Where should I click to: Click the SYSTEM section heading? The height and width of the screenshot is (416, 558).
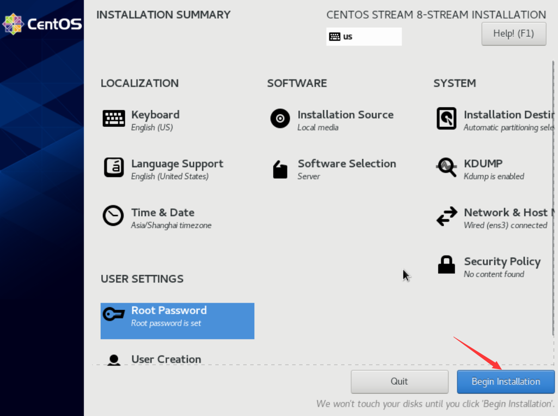tap(455, 83)
